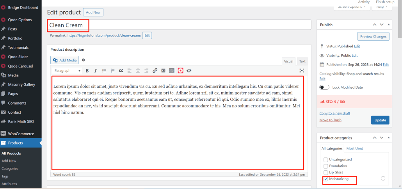The image size is (402, 189).
Task: Click the Preview Changes button
Action: 373,36
